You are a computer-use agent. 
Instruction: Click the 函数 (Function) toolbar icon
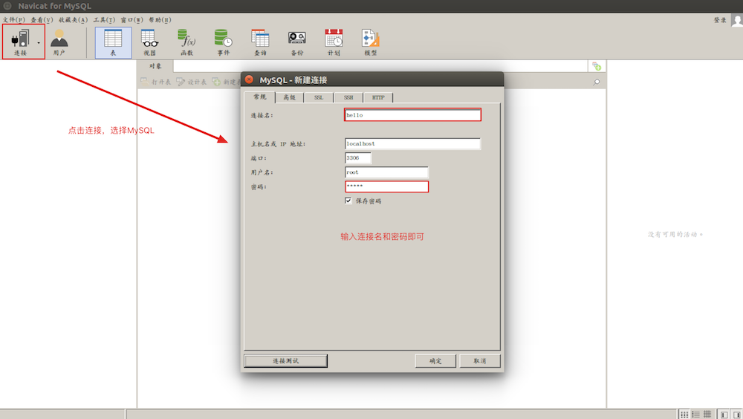click(186, 41)
